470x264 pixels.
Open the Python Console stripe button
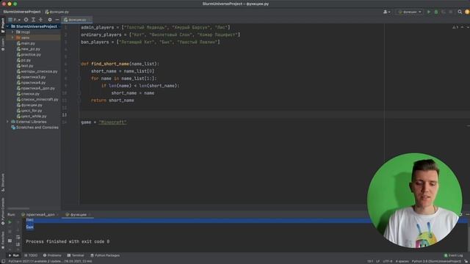(x=3, y=211)
